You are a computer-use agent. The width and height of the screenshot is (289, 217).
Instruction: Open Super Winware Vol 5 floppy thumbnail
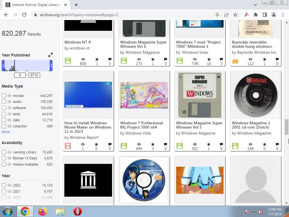[x=200, y=95]
